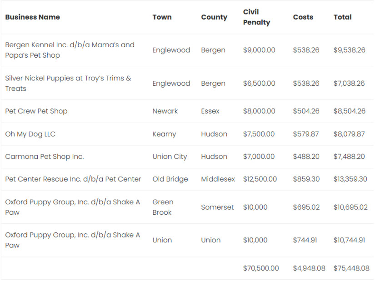Select the Bergen Kennel Inc. business name
The width and height of the screenshot is (375, 281).
tap(70, 50)
